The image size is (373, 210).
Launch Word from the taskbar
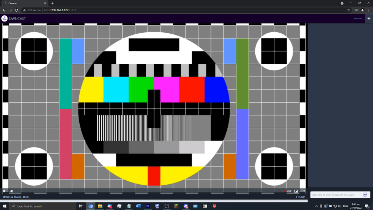(138, 206)
